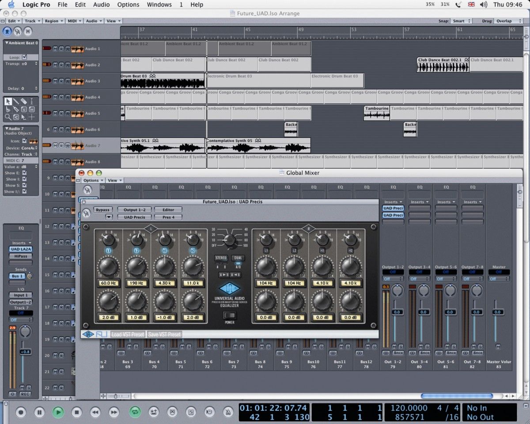Click the Stop transport button
The height and width of the screenshot is (424, 530).
pyautogui.click(x=77, y=413)
